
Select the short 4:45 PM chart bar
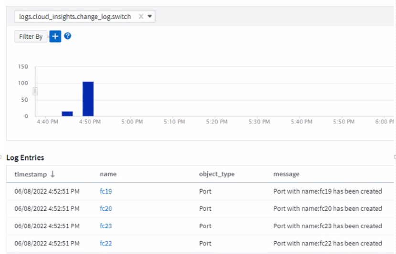[67, 113]
